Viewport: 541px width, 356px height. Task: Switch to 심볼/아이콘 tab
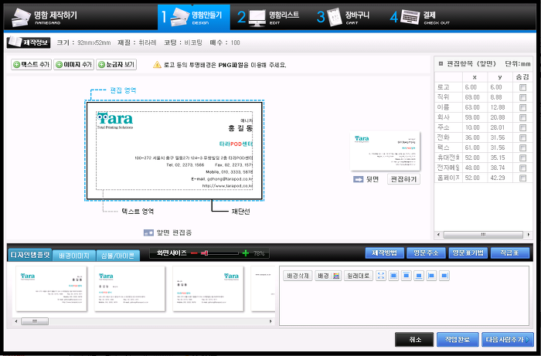pos(117,256)
